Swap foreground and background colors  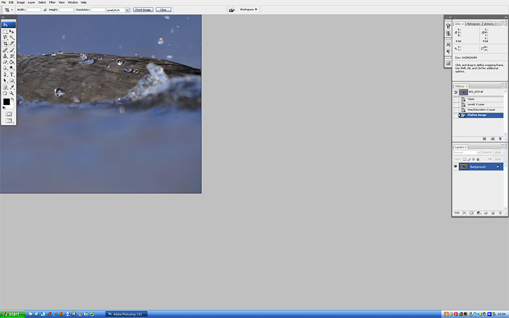pos(12,99)
